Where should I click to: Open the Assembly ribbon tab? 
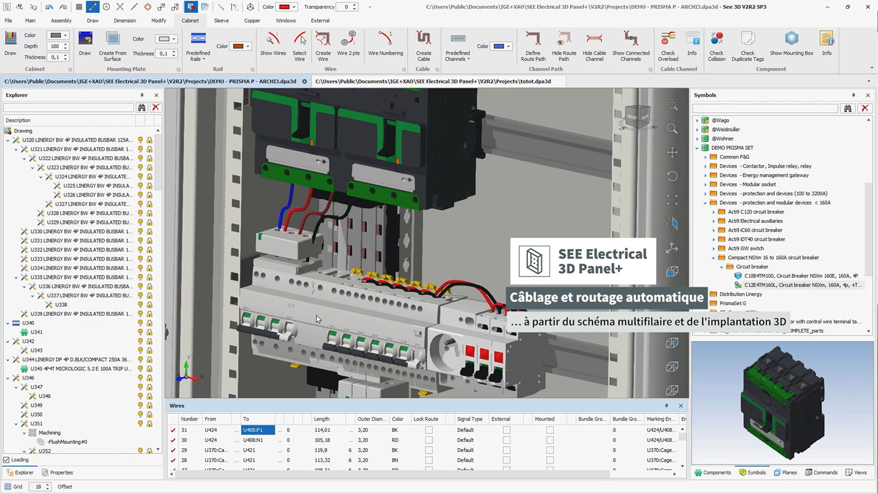click(61, 20)
